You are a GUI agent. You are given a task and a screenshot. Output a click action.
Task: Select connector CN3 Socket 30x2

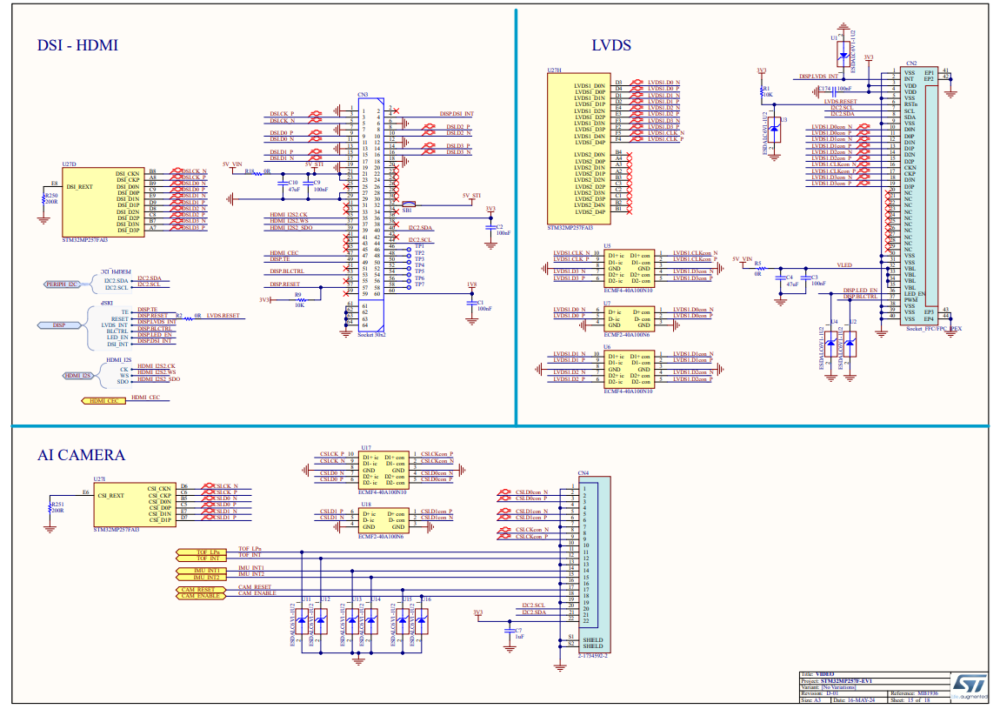click(x=370, y=214)
